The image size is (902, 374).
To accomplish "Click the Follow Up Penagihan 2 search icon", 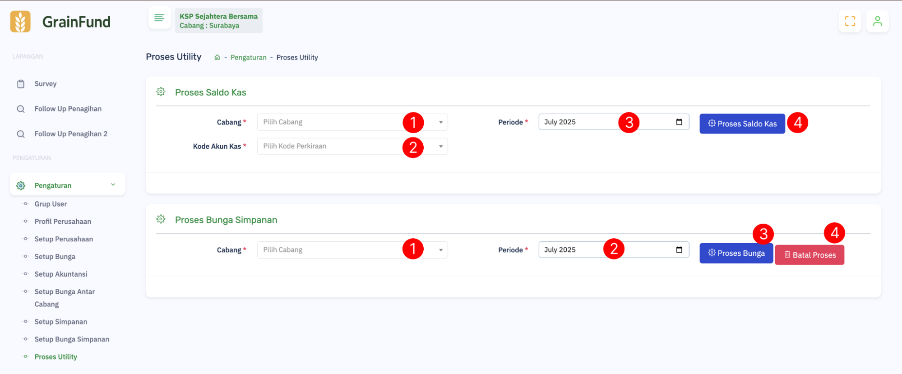I will click(21, 134).
